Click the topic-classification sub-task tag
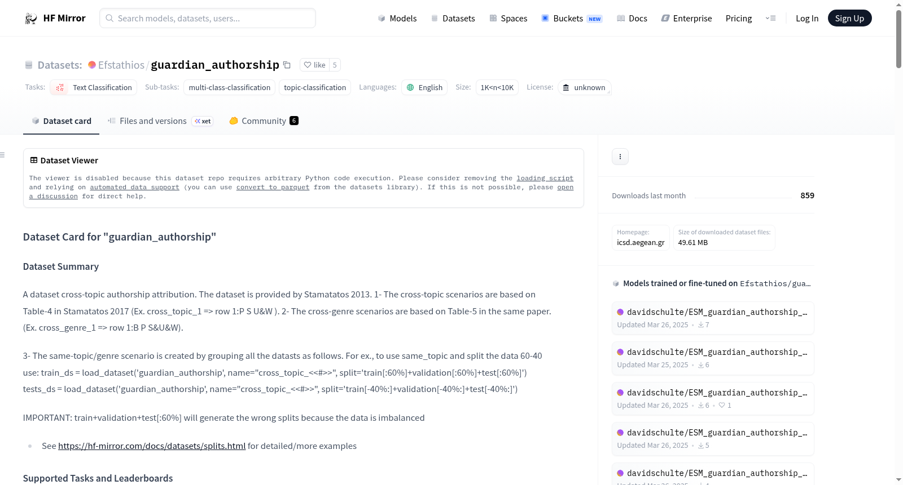This screenshot has height=485, width=903. 315,87
